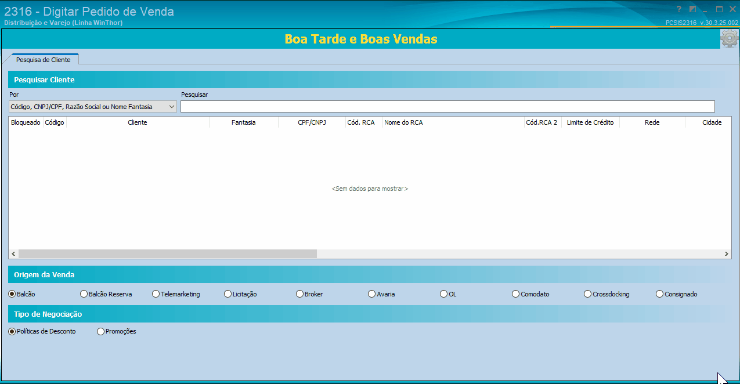Select the Promoções negotiation type
The height and width of the screenshot is (384, 740).
coord(117,331)
